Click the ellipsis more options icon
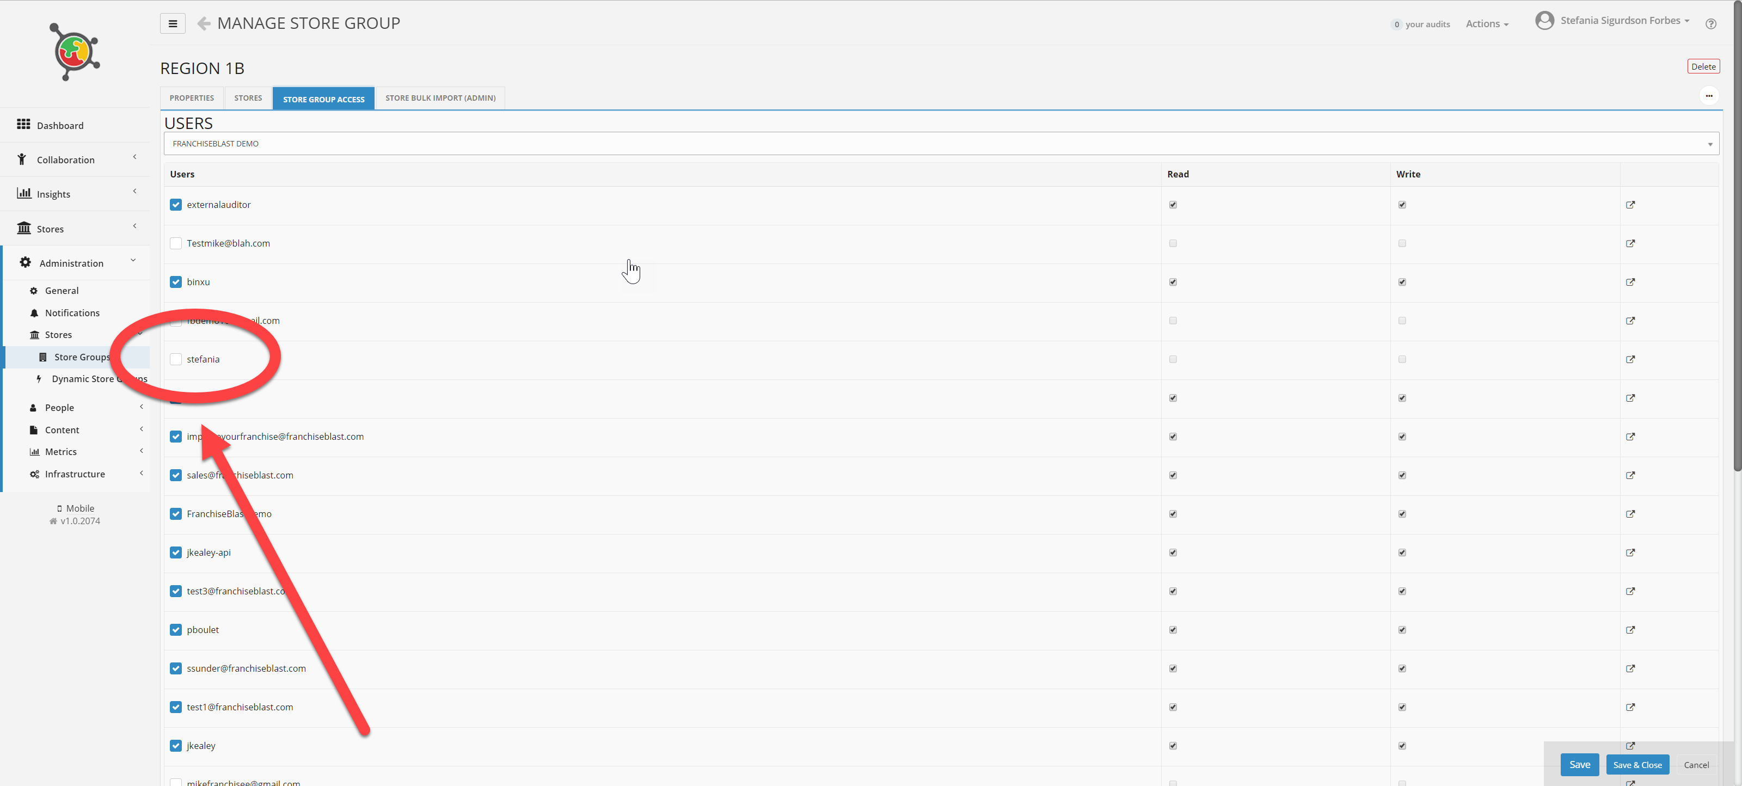 pos(1708,96)
